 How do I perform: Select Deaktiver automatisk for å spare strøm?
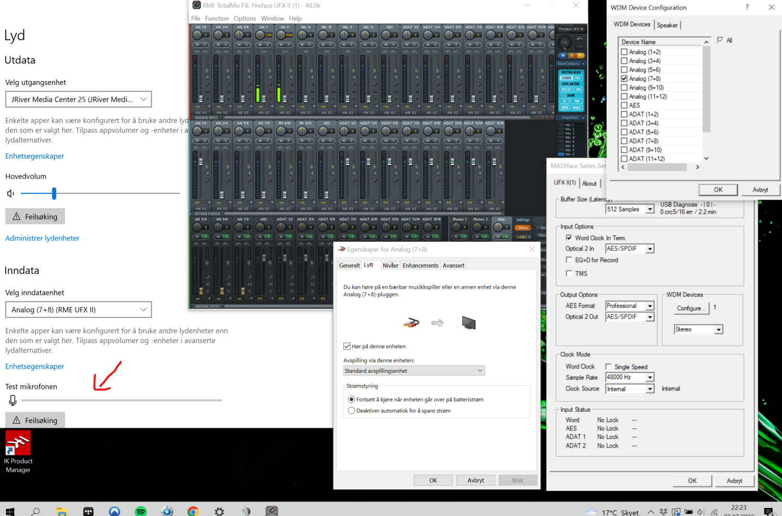coord(352,410)
